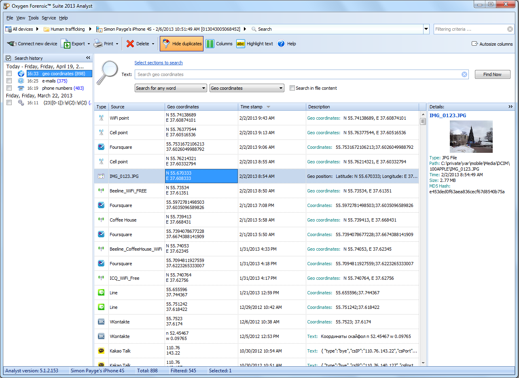Screen dimensions: 519x378
Task: Click the results scrollbar down arrow
Action: [423, 363]
